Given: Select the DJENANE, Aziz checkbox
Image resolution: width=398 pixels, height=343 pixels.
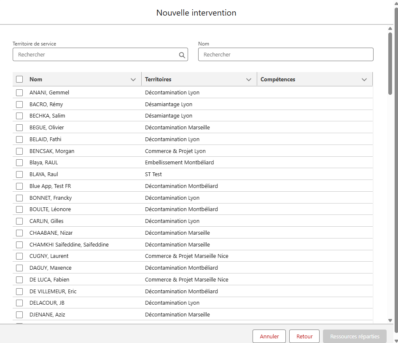Looking at the screenshot, I should (19, 315).
